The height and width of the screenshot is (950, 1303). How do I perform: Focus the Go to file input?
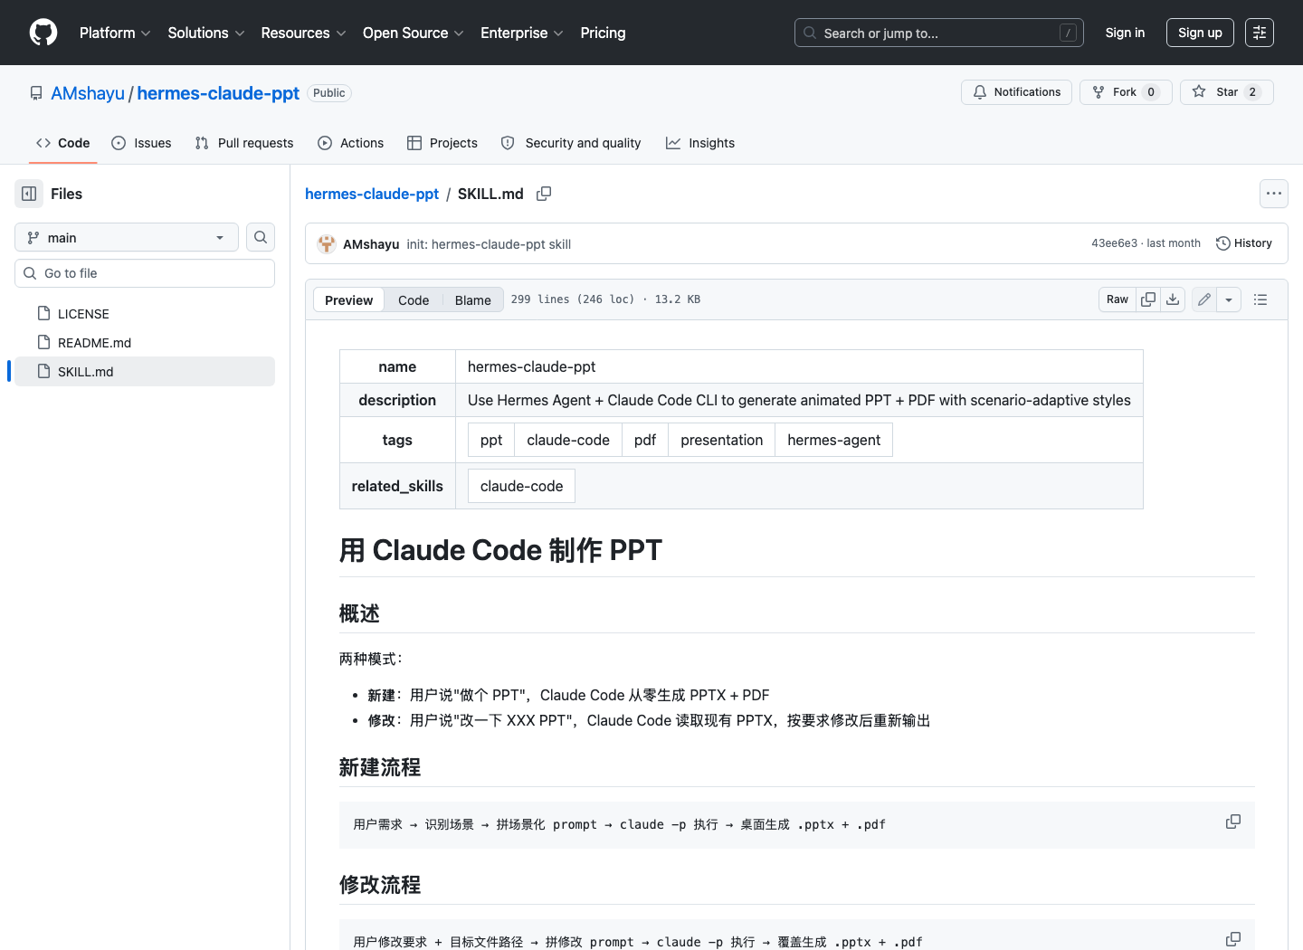[145, 273]
